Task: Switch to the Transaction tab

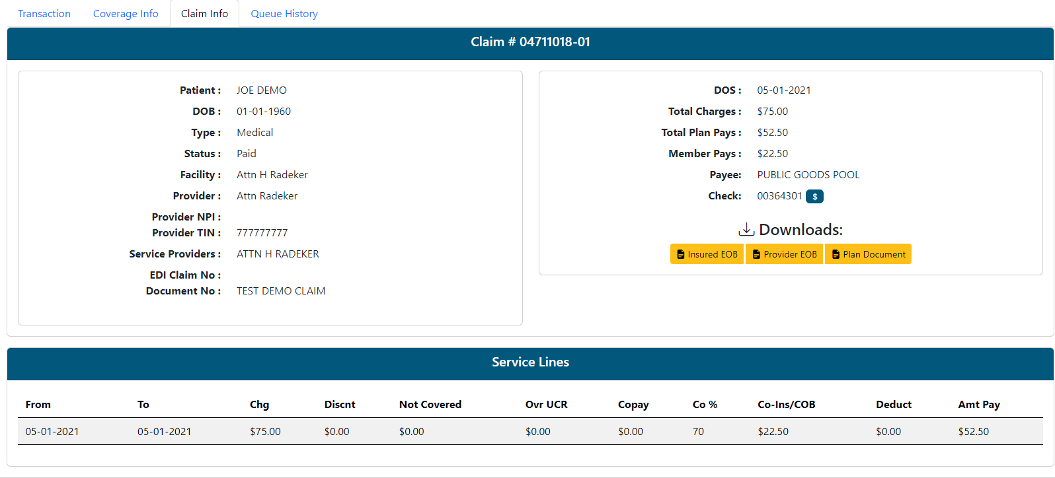Action: (44, 14)
